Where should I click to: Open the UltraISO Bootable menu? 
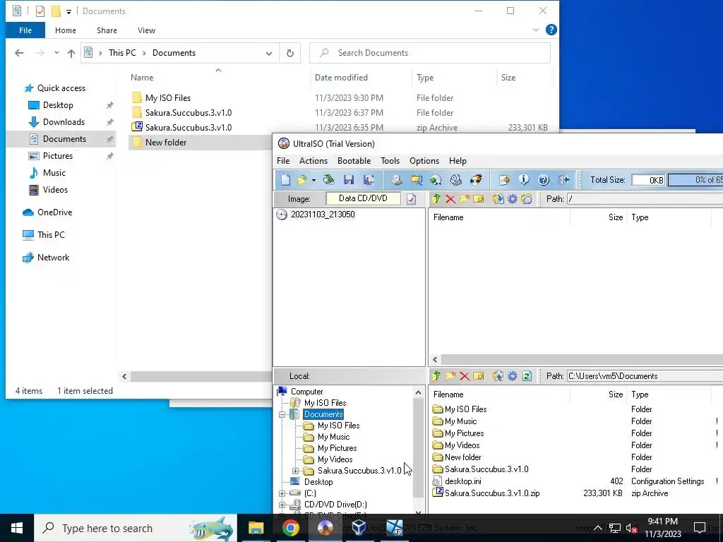tap(354, 161)
